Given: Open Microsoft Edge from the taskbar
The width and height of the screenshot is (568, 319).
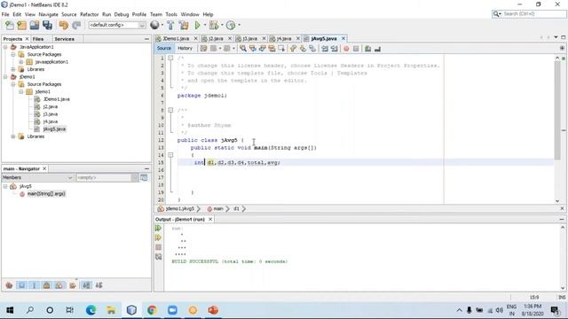Looking at the screenshot, I should click(x=91, y=310).
